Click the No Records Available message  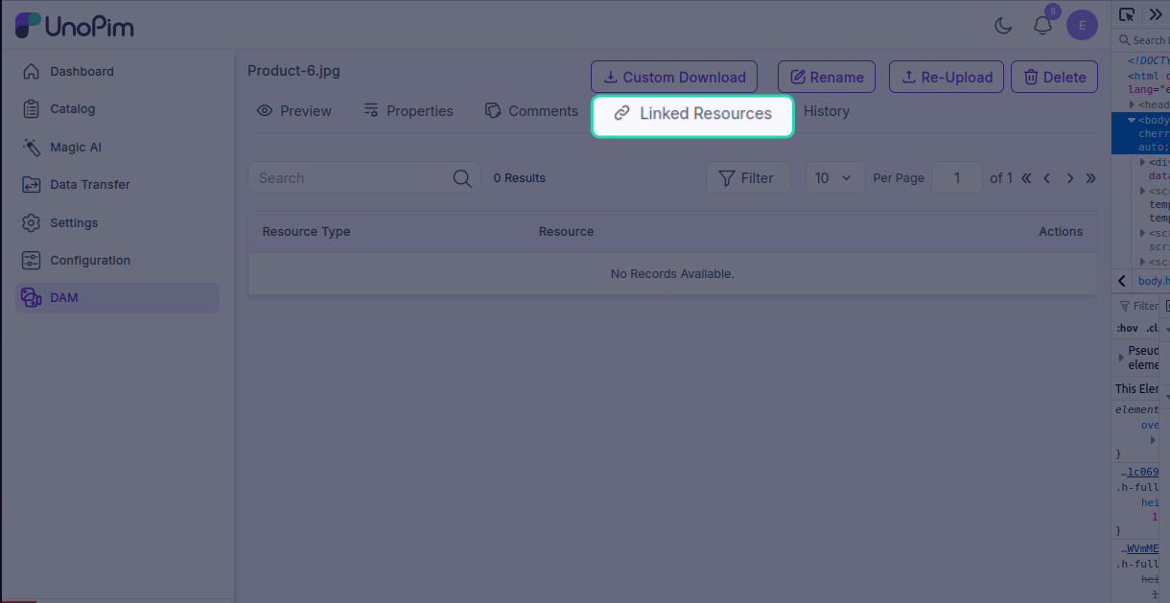pyautogui.click(x=672, y=274)
